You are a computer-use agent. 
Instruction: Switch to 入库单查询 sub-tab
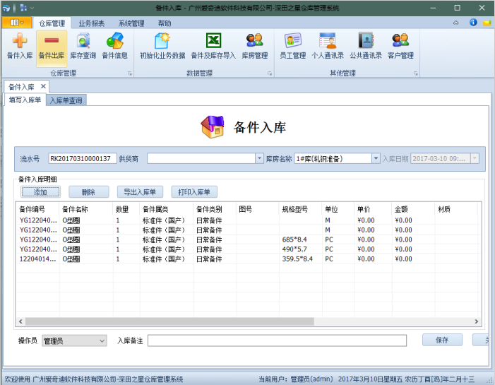click(66, 100)
